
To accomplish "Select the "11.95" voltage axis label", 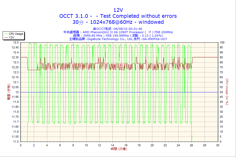I will point(15,97).
